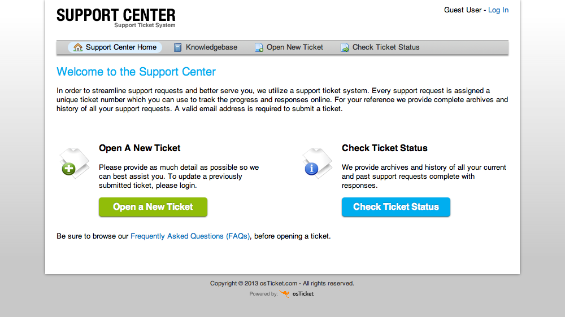Image resolution: width=565 pixels, height=317 pixels.
Task: Click the blue info ticket icon
Action: point(317,163)
